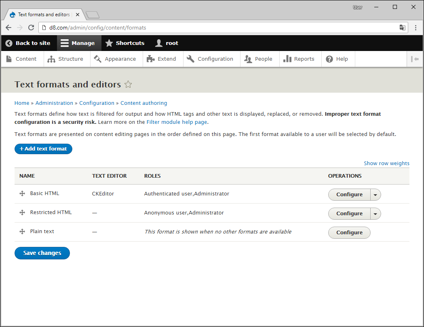
Task: Expand the Restricted HTML operations dropdown arrow
Action: pyautogui.click(x=375, y=214)
